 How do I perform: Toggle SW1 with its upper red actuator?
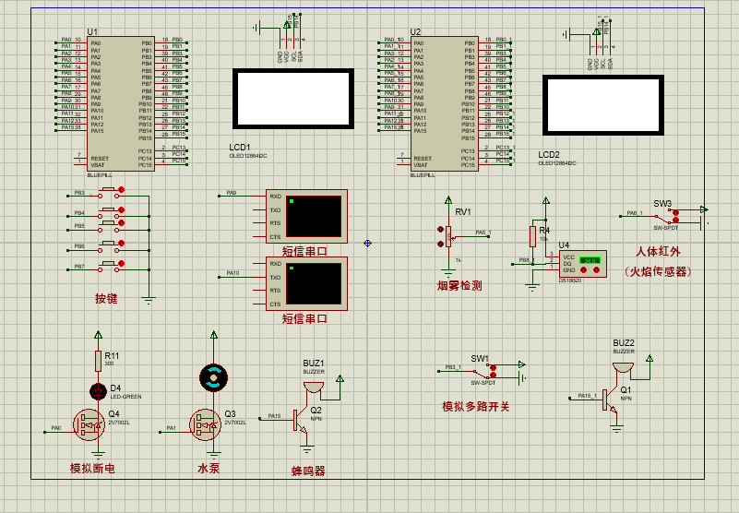point(493,368)
